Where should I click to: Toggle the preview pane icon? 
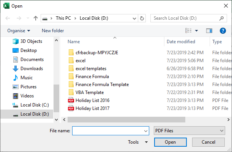point(209,31)
